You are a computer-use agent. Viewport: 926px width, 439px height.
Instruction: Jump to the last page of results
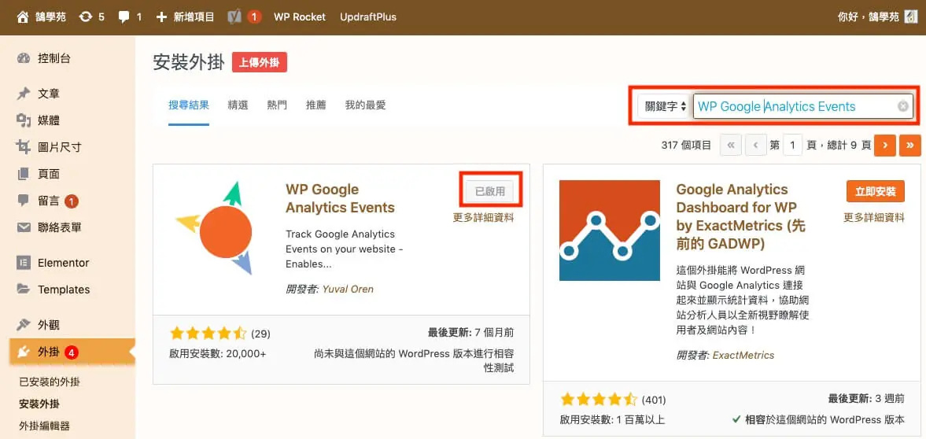(x=910, y=146)
